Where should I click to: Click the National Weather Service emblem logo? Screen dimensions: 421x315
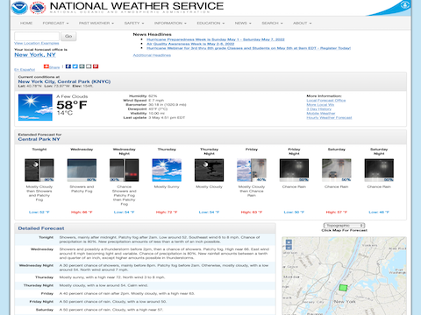coord(38,8)
